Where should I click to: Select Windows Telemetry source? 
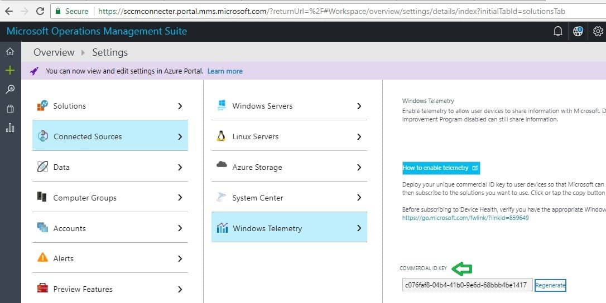[x=289, y=227]
